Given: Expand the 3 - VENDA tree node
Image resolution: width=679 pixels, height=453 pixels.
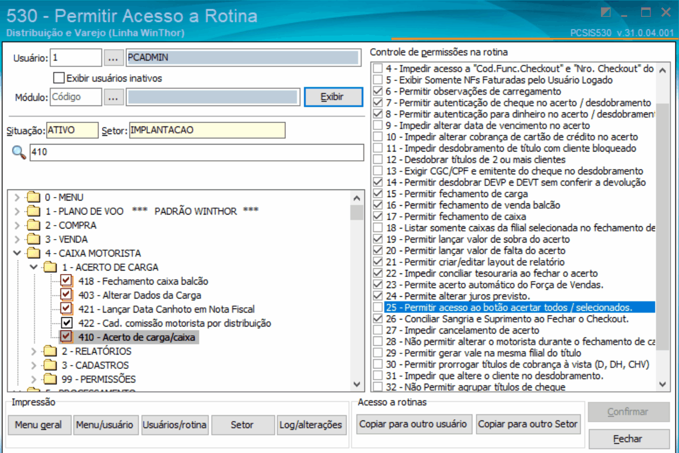Looking at the screenshot, I should pos(17,239).
